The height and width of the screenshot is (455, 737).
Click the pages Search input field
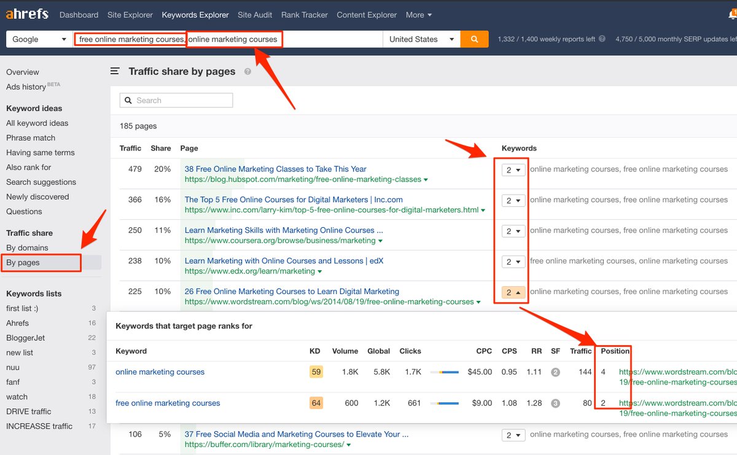click(176, 101)
